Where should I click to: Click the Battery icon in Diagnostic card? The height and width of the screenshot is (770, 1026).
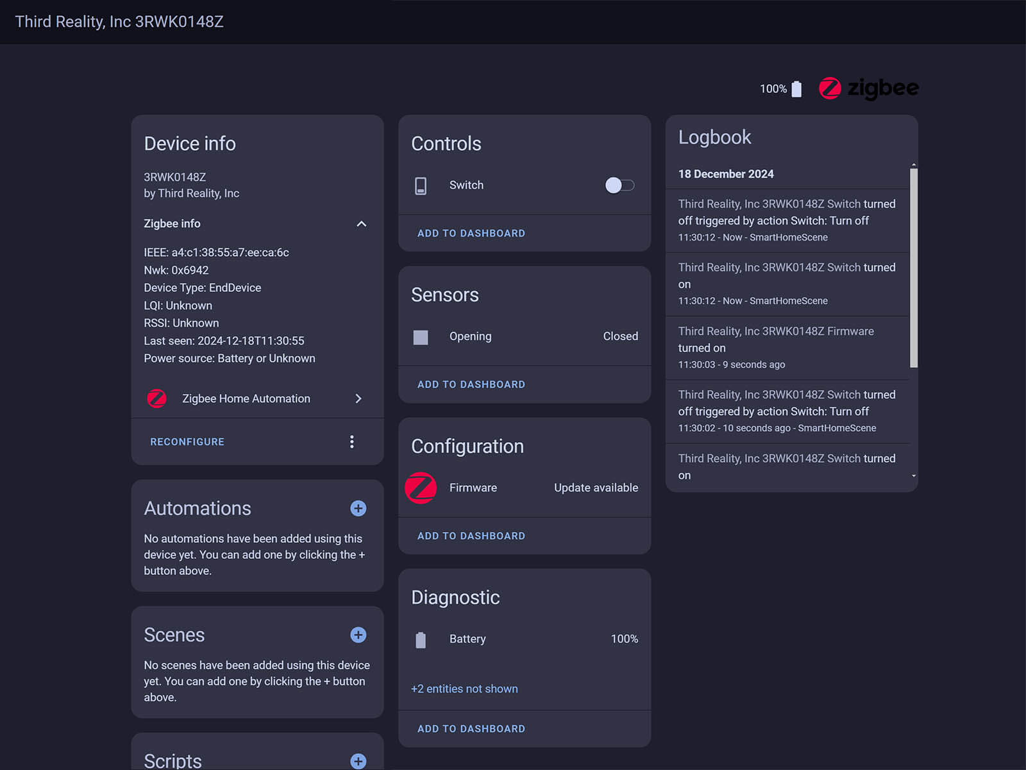click(x=421, y=639)
